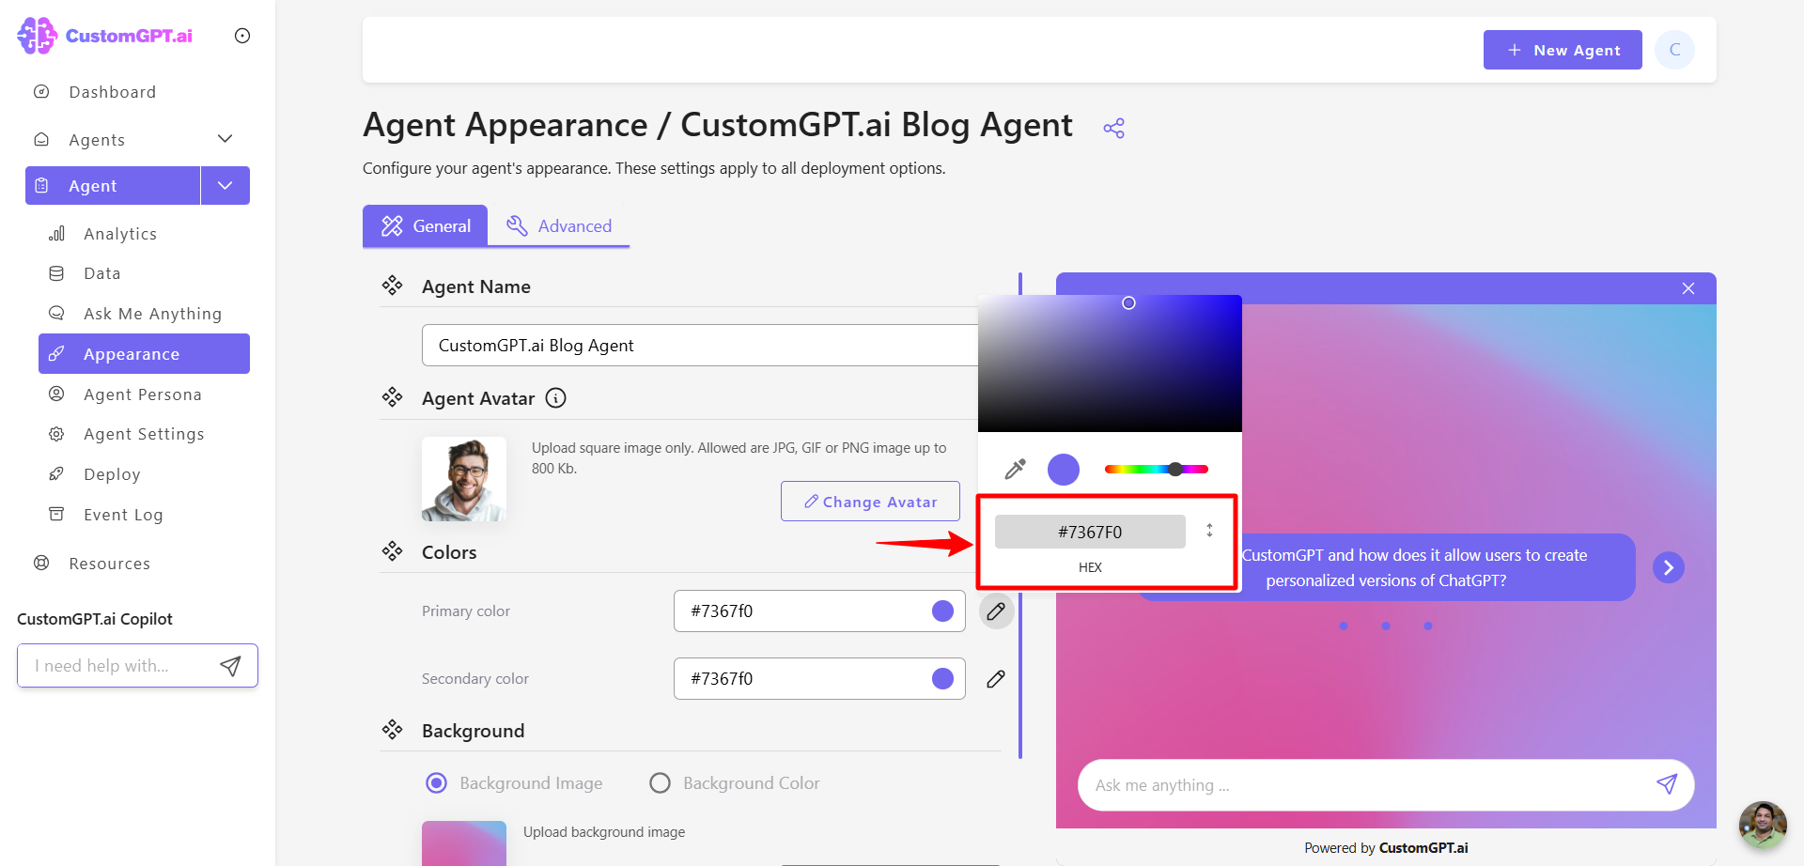1804x866 pixels.
Task: Close the chat preview with X
Action: (1688, 288)
